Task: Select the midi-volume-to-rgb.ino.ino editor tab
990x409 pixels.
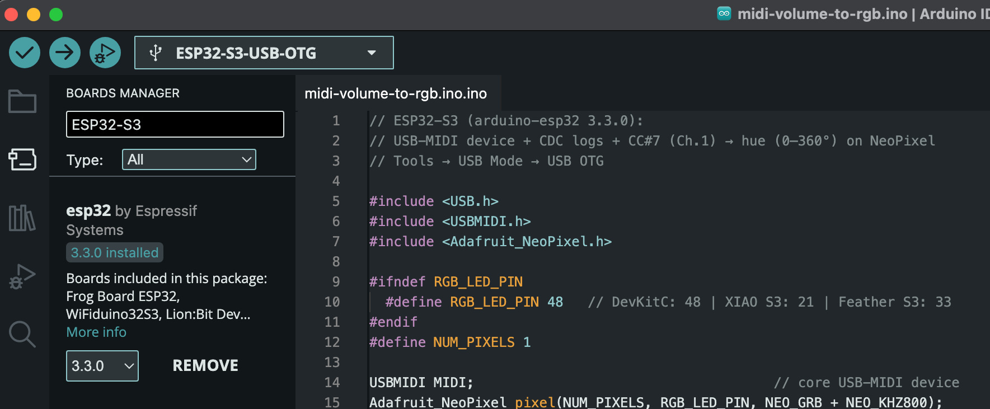Action: coord(396,93)
